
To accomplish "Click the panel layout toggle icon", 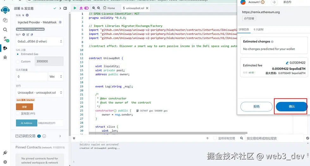I will [x=65, y=8].
